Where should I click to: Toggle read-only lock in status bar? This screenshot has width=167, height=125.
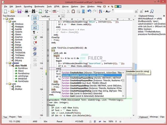click(x=90, y=121)
